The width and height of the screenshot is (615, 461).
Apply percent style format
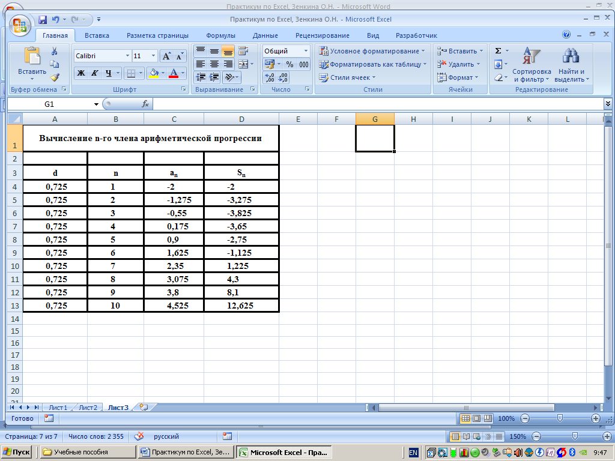[289, 64]
